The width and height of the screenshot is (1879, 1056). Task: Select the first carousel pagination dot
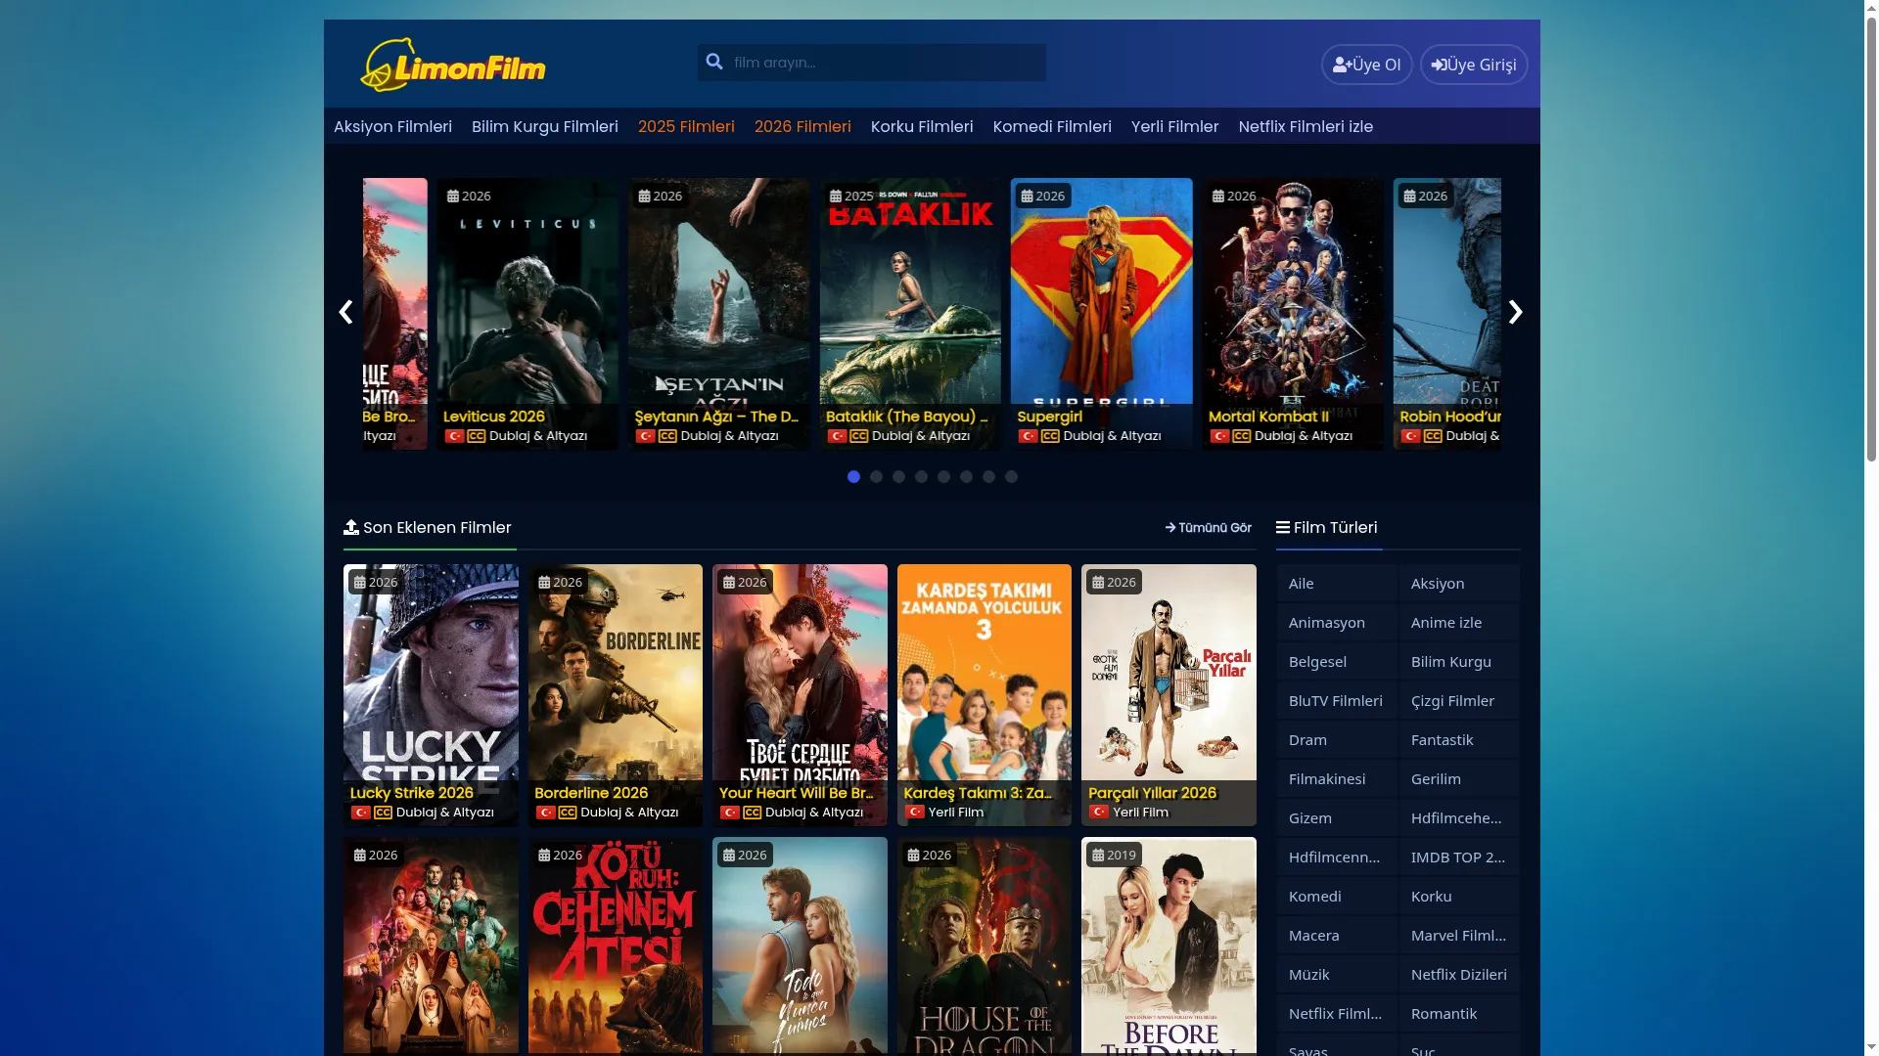click(853, 477)
